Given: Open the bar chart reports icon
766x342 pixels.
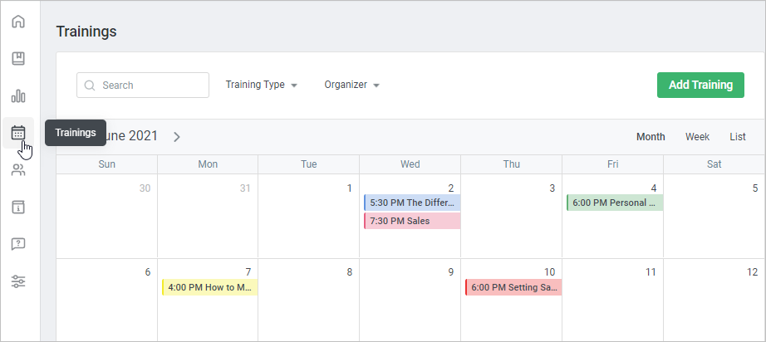Looking at the screenshot, I should pyautogui.click(x=18, y=95).
